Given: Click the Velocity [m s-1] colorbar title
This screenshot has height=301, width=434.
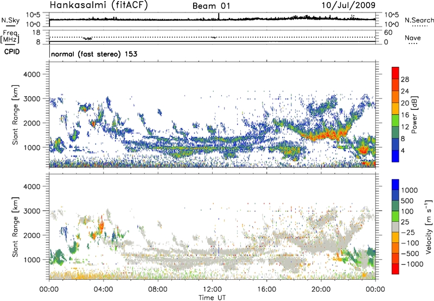Looking at the screenshot, I should (429, 227).
